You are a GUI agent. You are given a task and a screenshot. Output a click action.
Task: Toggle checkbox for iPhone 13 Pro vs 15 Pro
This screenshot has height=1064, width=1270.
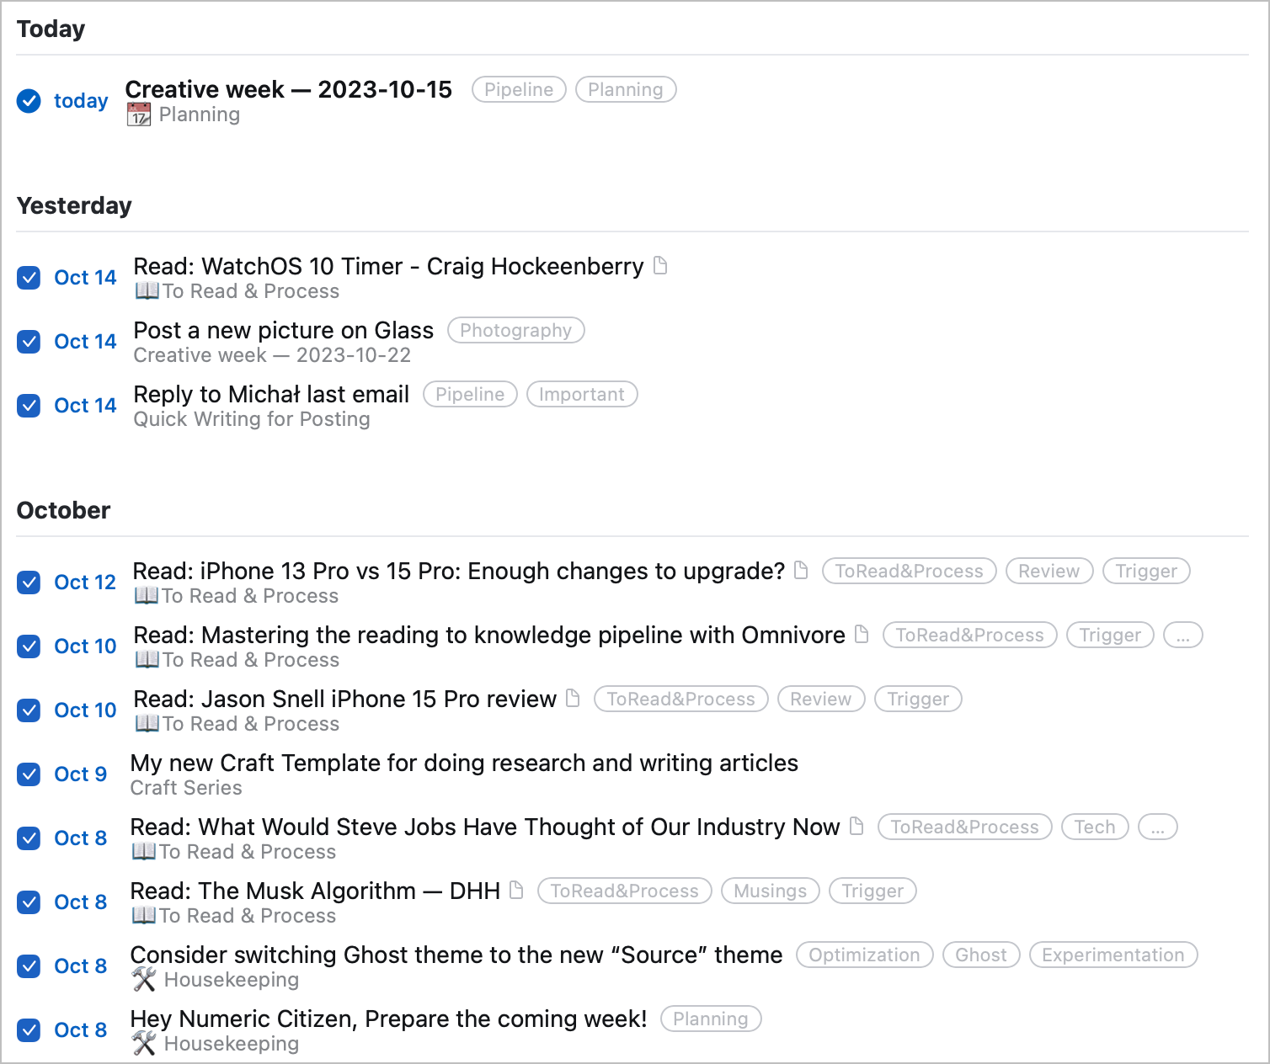pyautogui.click(x=29, y=583)
